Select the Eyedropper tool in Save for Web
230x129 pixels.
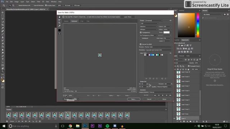point(59,26)
